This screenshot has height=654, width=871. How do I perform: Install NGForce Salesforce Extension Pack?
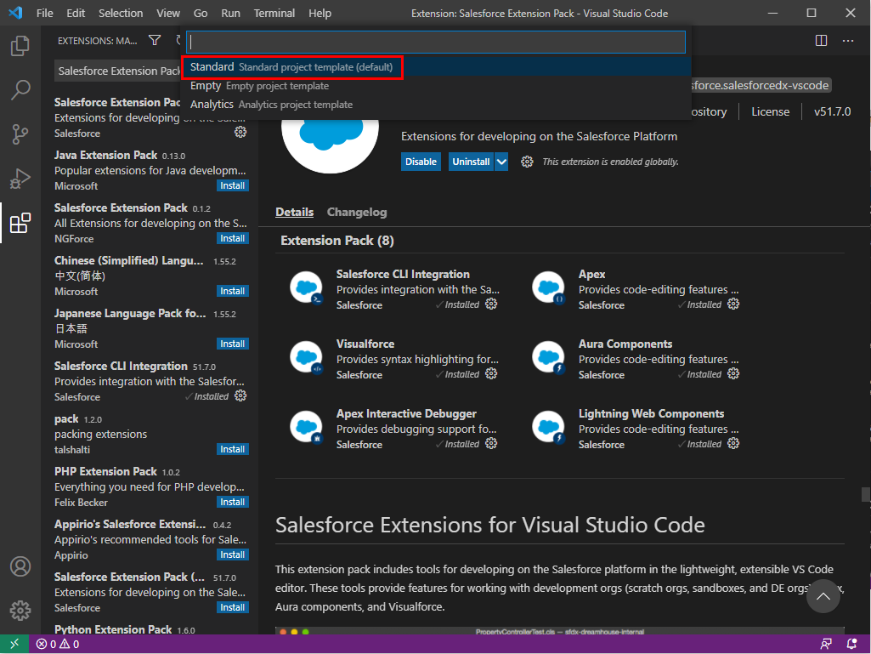pos(232,239)
